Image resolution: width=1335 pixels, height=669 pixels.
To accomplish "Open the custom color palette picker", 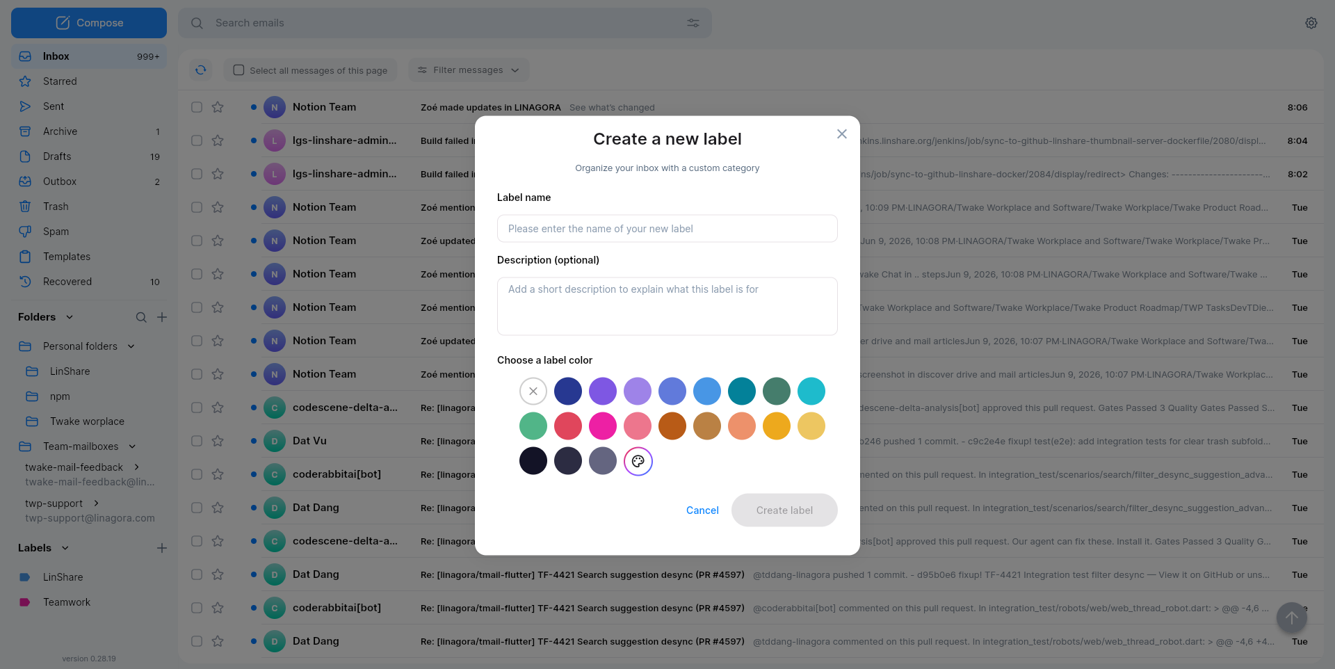I will point(638,461).
